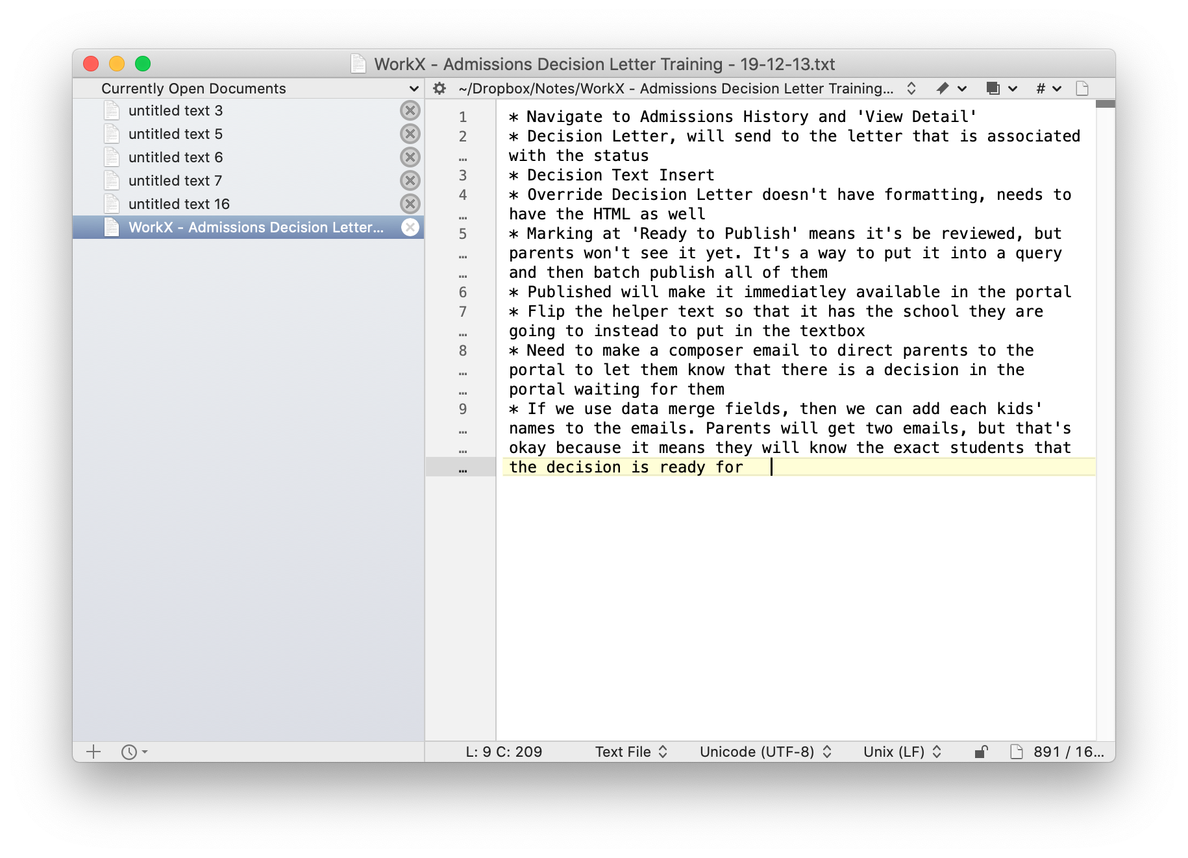Close the untitled text 16 document
Image resolution: width=1188 pixels, height=858 pixels.
click(410, 204)
